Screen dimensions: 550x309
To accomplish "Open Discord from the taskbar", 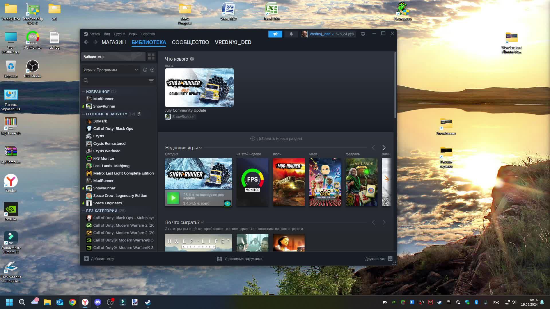I will coord(97,302).
